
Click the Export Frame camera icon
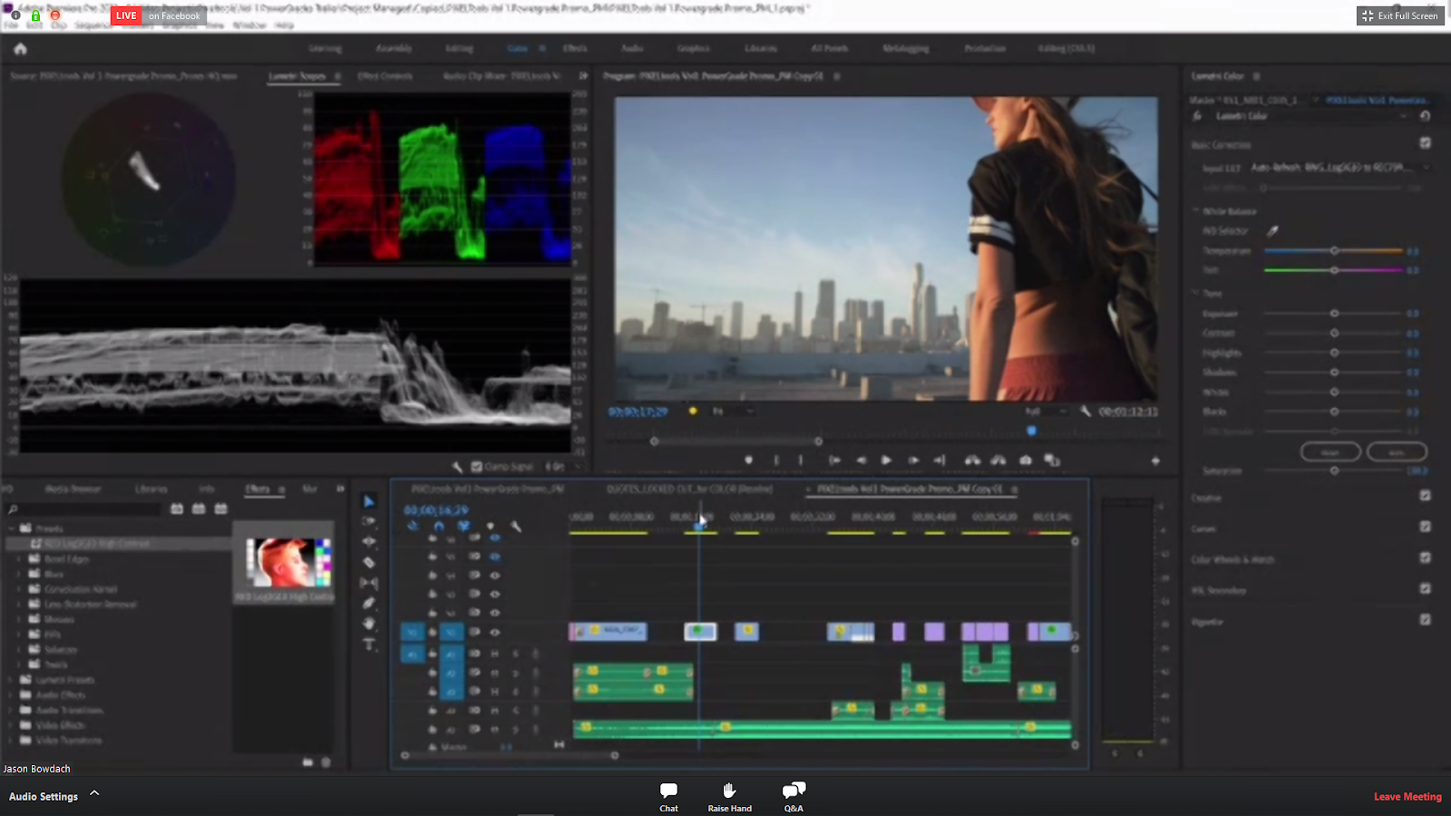[x=1025, y=461]
